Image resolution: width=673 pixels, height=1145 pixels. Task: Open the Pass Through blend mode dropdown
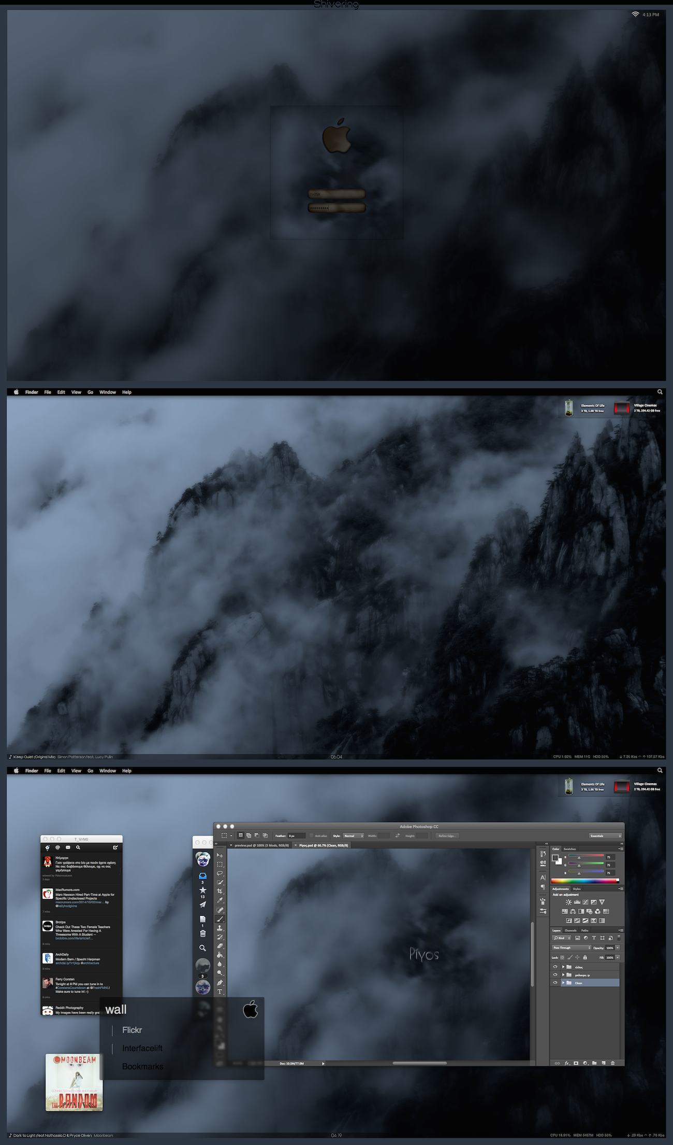point(572,948)
